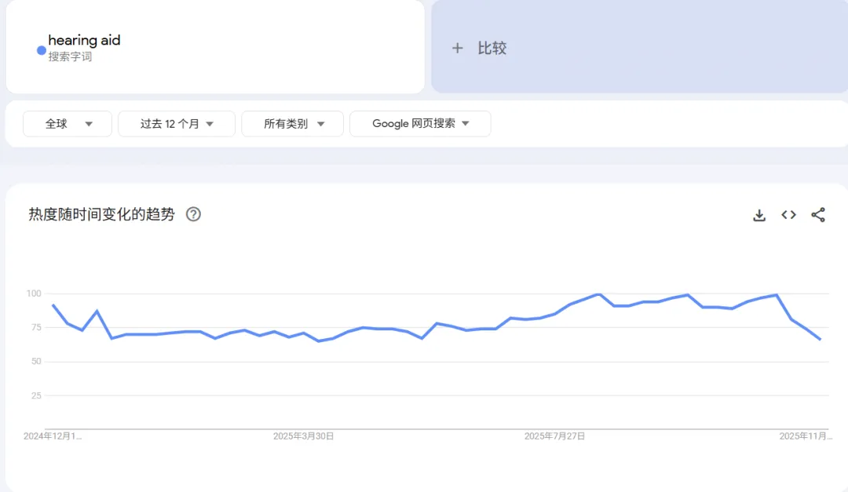The image size is (848, 492).
Task: Click the 2024年12月1日 axis label
Action: [x=53, y=436]
